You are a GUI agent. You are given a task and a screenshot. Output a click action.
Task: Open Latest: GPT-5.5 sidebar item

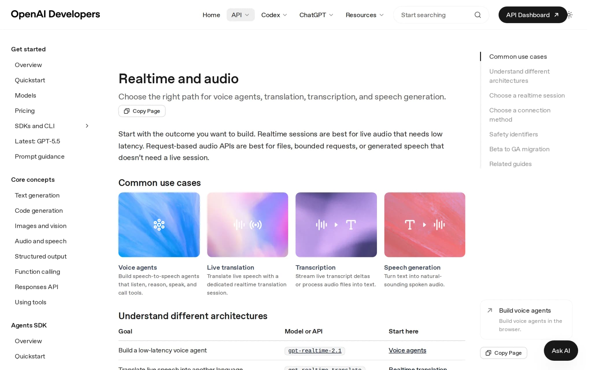tap(37, 141)
